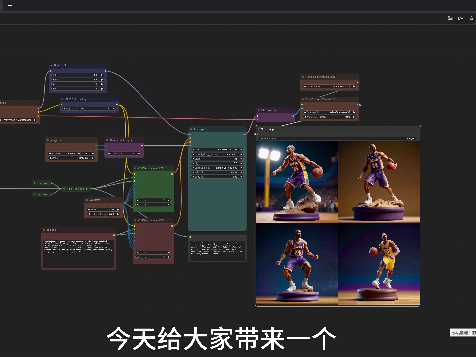Open the bottom-left defensive stance figurine image
Image resolution: width=476 pixels, height=357 pixels.
(297, 264)
